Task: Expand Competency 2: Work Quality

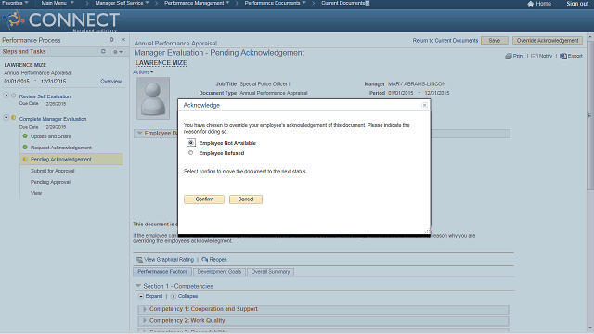Action: pos(145,321)
